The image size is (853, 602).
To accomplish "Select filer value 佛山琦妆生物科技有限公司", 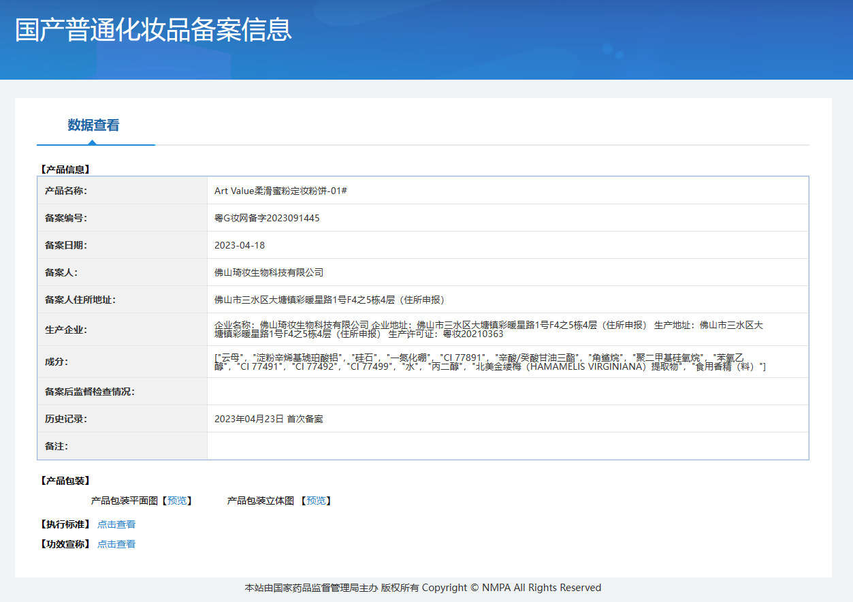I will (x=269, y=272).
